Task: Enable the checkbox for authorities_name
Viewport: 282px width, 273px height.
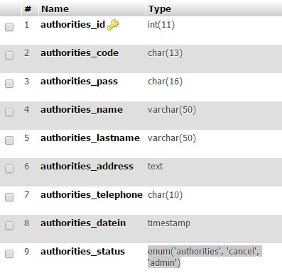Action: tap(9, 112)
